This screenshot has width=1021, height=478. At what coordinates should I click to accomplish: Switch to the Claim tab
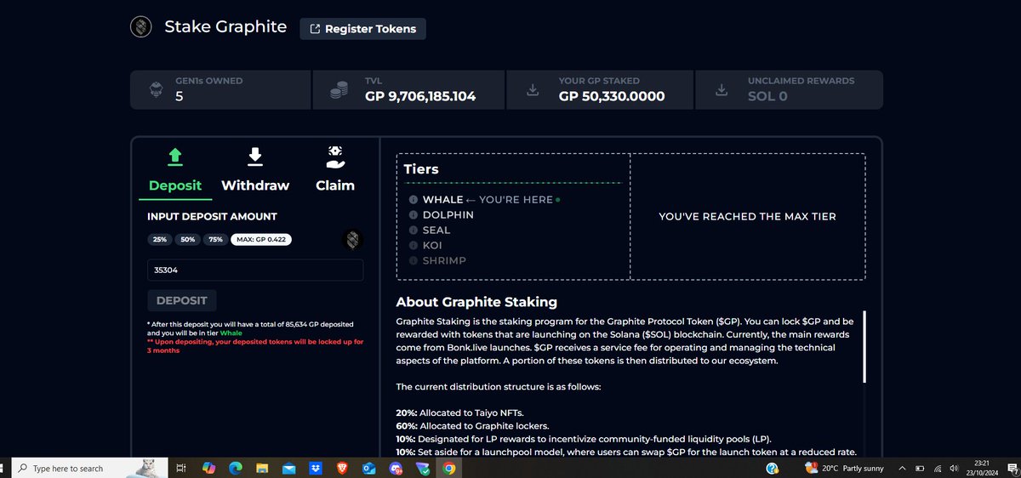tap(335, 185)
